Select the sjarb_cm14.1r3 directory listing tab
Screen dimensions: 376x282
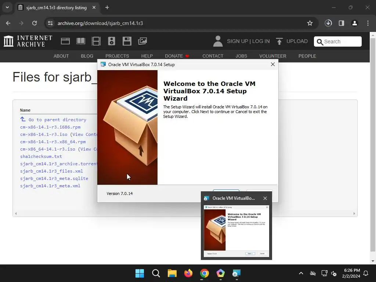(x=57, y=7)
